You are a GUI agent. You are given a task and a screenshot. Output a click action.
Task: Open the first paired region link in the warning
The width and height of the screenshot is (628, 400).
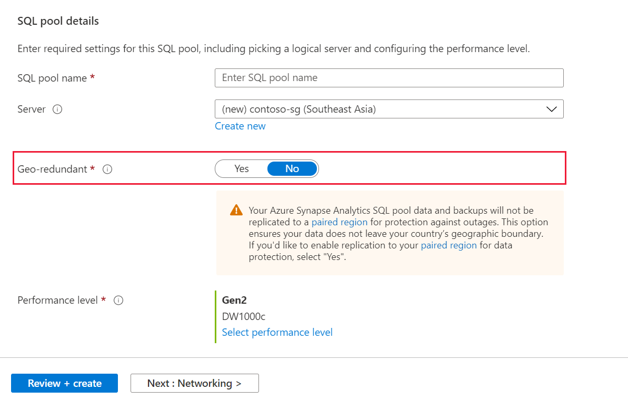[x=340, y=222]
